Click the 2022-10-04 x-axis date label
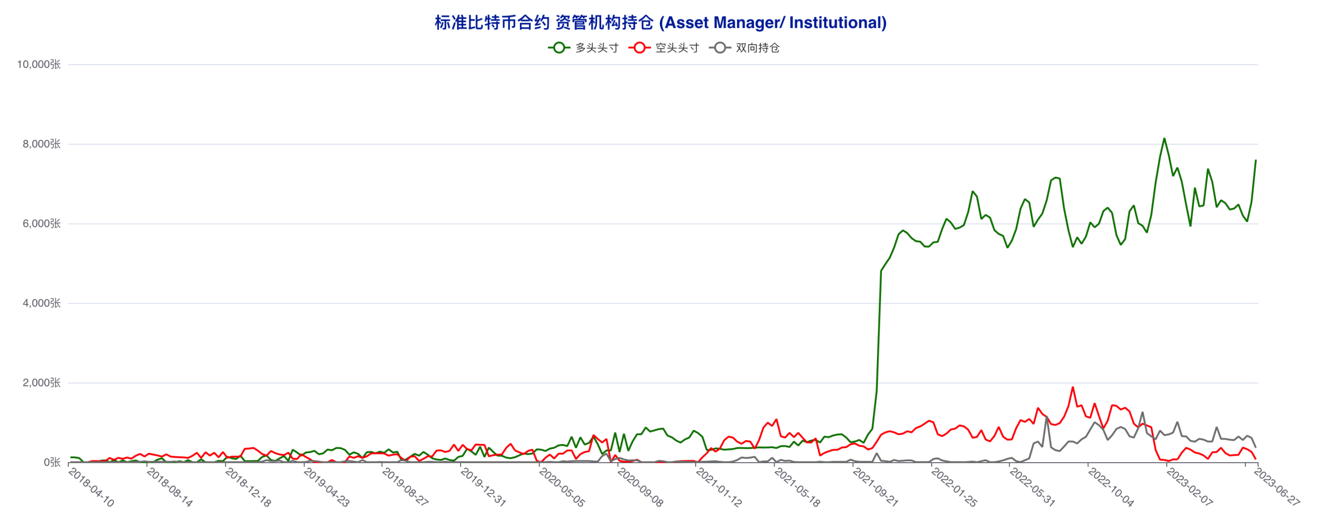This screenshot has height=521, width=1320. coord(1111,488)
